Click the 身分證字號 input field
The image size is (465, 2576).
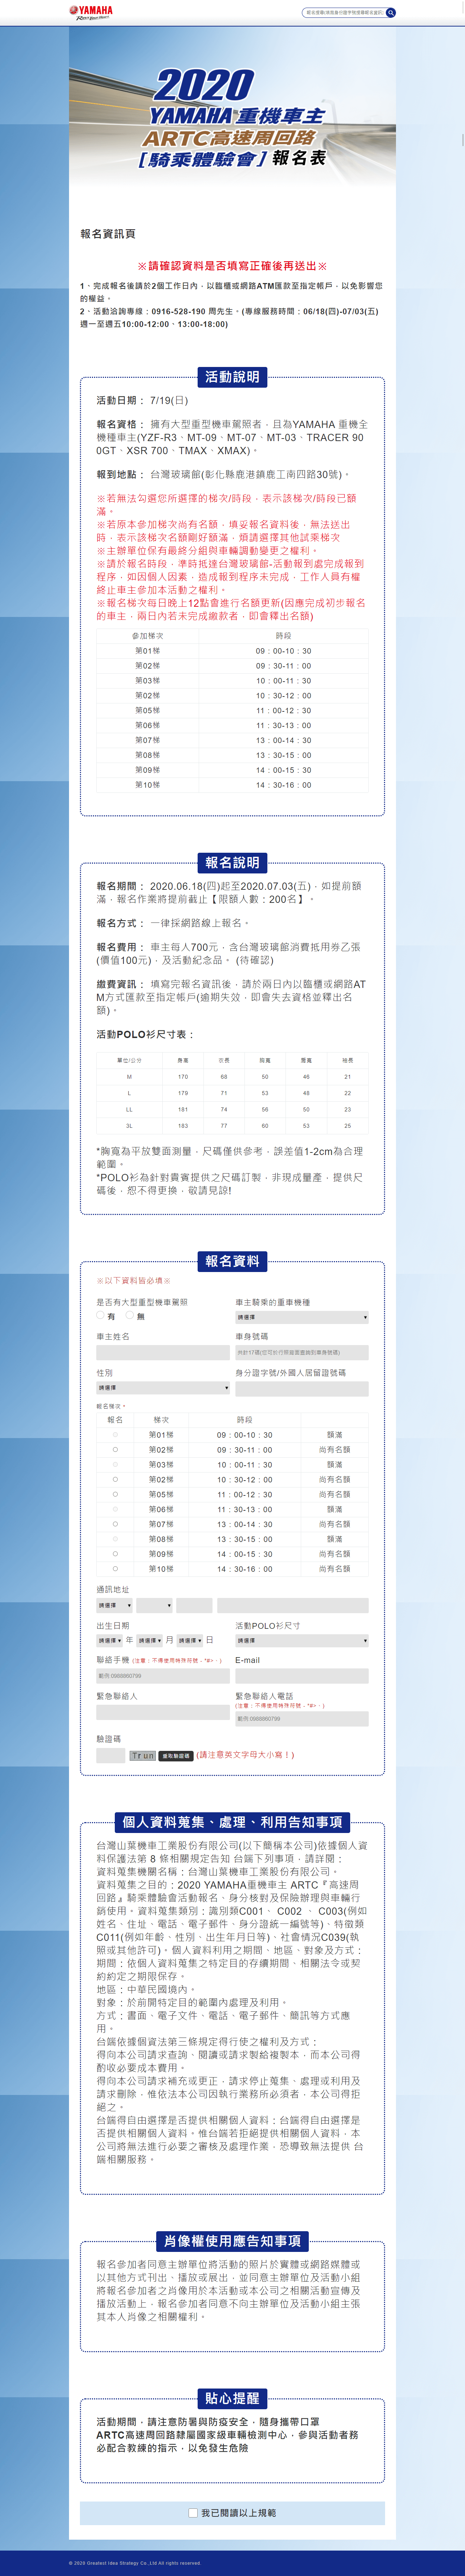point(301,1389)
